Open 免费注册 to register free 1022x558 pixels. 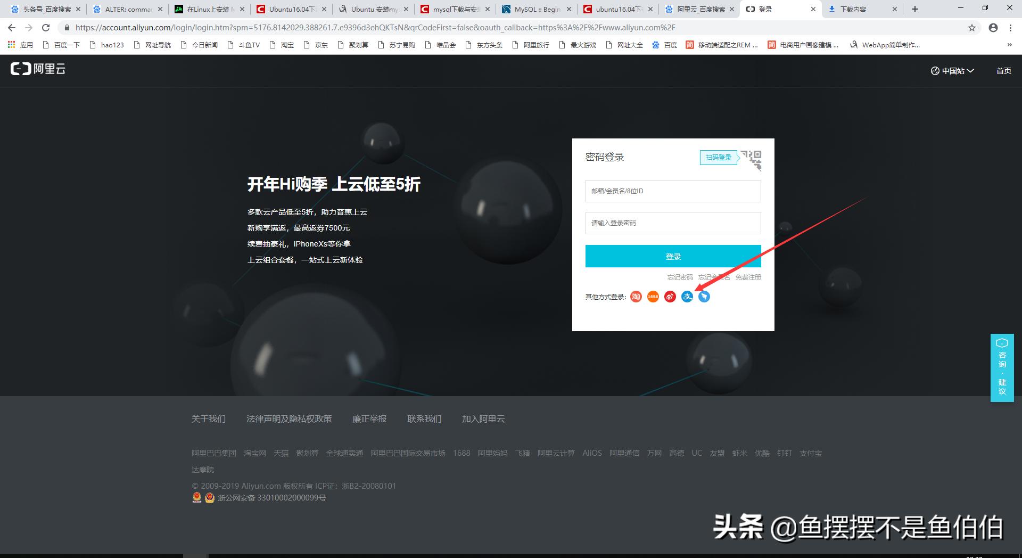748,277
